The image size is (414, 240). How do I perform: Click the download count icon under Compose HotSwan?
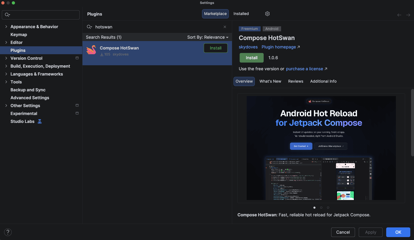[102, 54]
